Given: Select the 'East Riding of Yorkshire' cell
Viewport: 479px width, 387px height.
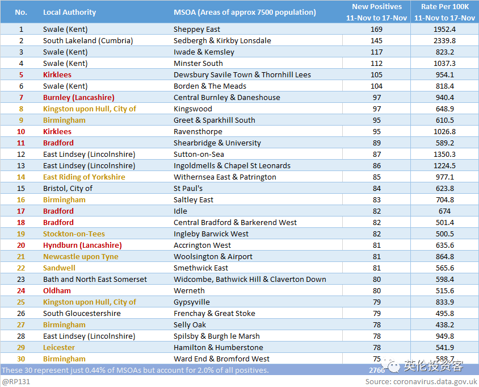Looking at the screenshot, I should [x=84, y=177].
